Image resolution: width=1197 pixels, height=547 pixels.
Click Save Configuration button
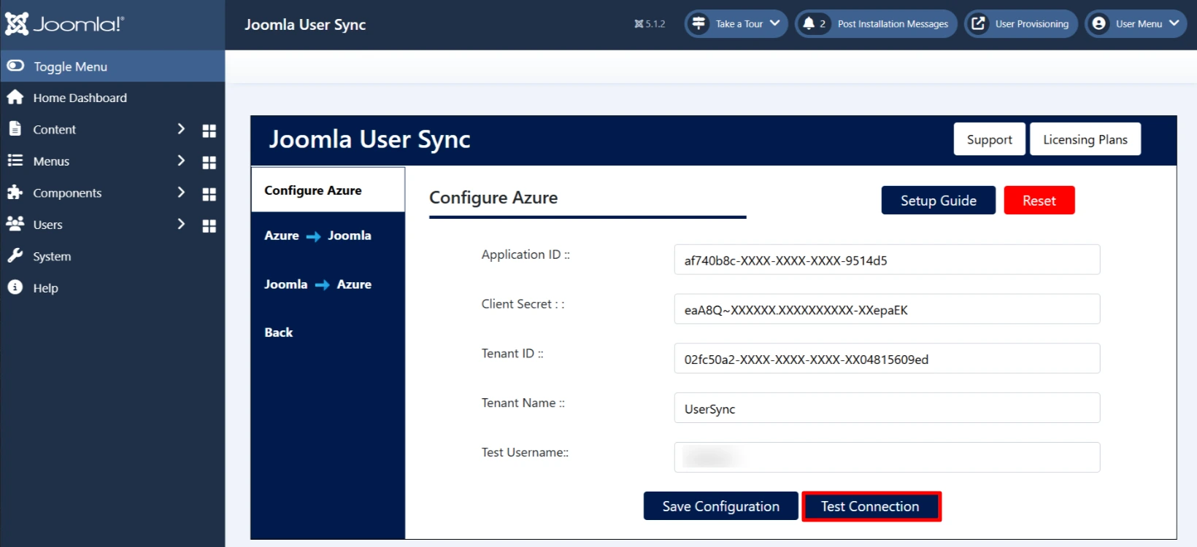point(720,506)
